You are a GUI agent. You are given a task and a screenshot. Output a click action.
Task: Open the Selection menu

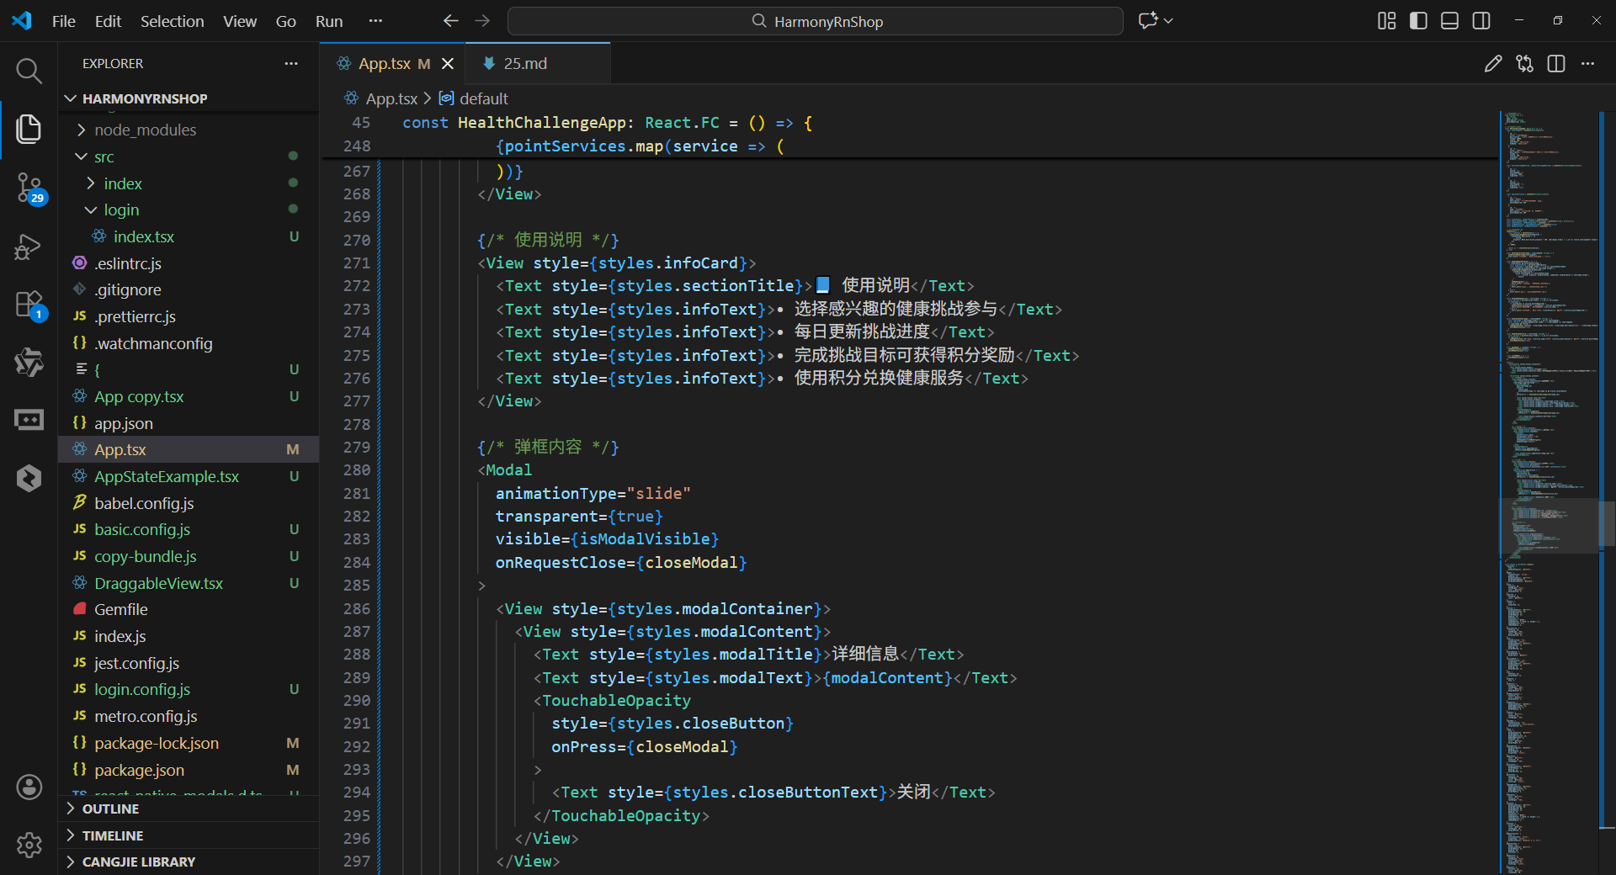click(x=172, y=21)
